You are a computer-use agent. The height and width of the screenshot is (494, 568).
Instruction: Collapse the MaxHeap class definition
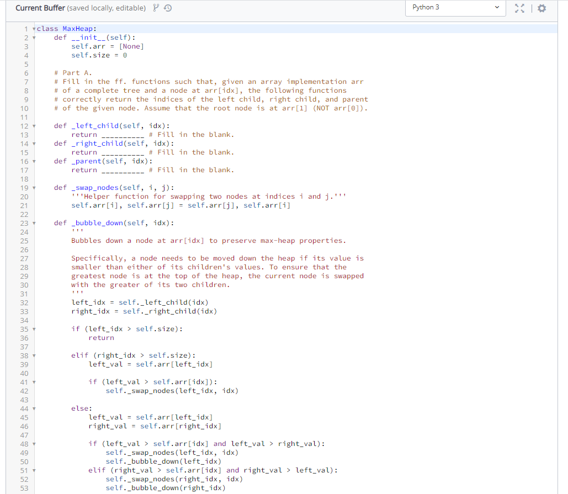click(34, 28)
